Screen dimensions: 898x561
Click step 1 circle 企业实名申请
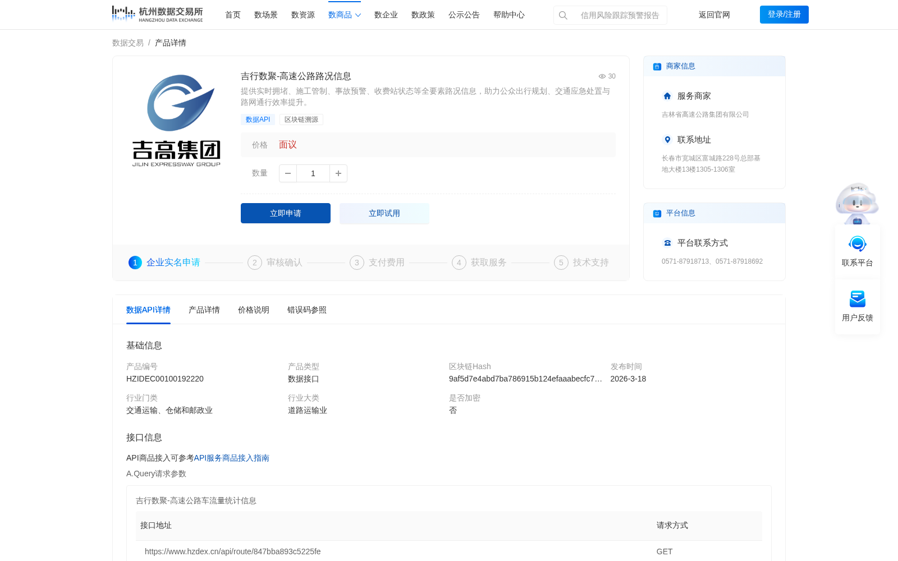(135, 263)
